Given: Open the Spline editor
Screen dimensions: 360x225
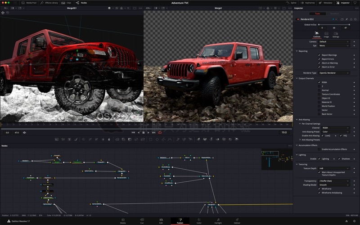Looking at the screenshot, I should click(x=291, y=3).
